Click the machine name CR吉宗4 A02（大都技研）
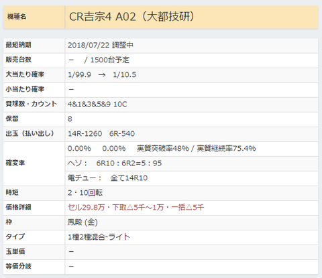The width and height of the screenshot is (322, 278). click(x=131, y=17)
